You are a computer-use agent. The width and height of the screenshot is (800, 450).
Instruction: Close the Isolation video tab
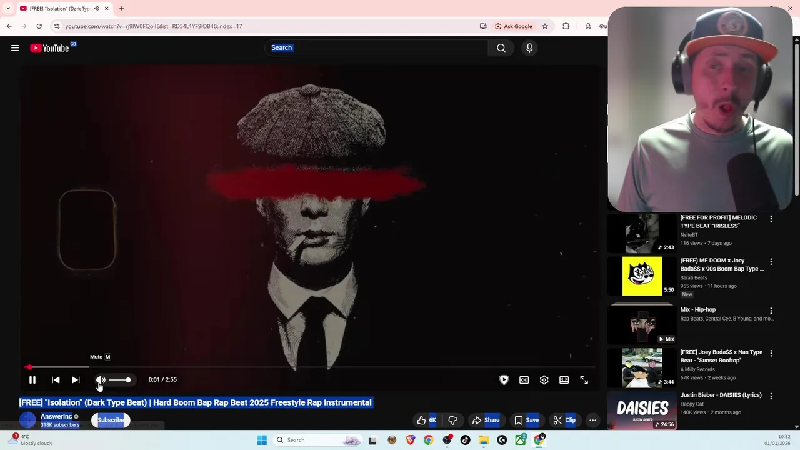[106, 9]
